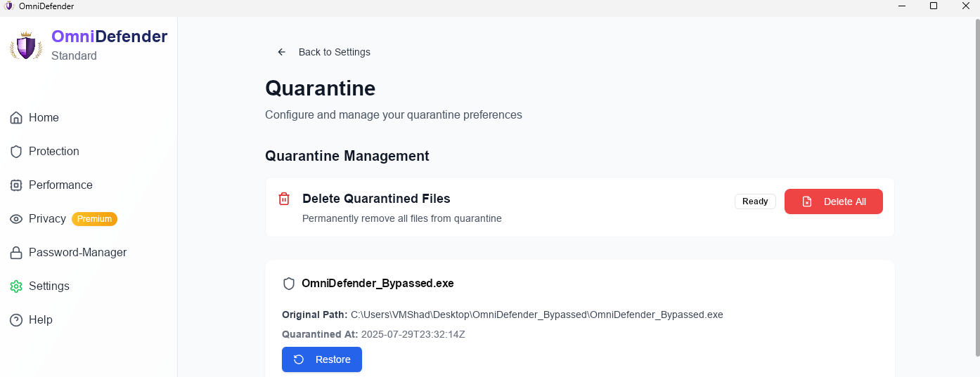The height and width of the screenshot is (377, 980).
Task: Click "Permanently remove all files from quarantine" text
Action: point(402,218)
